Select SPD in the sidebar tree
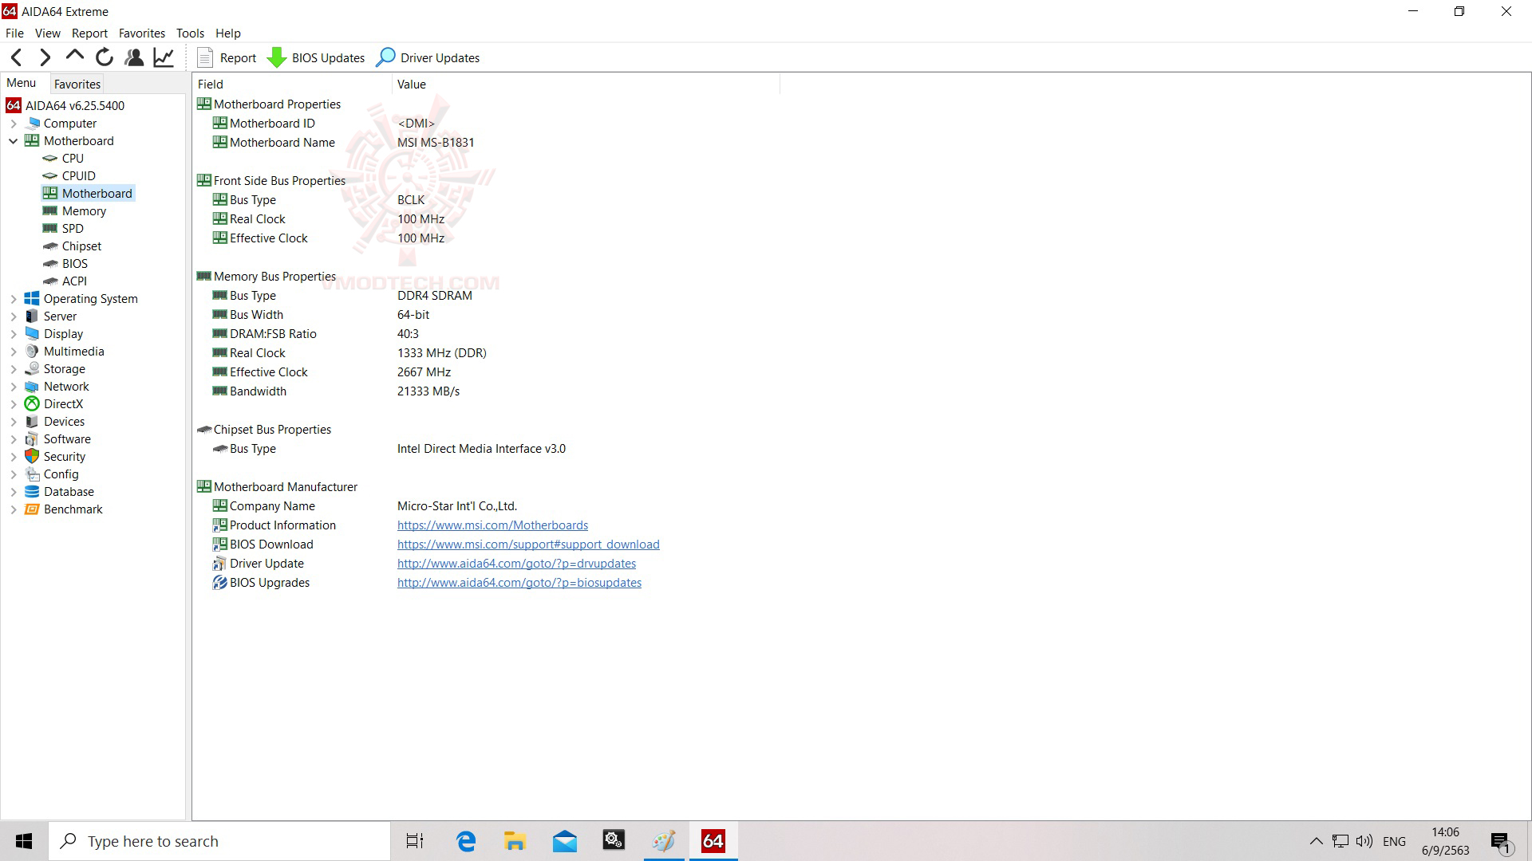Screen dimensions: 1532x861 [73, 229]
